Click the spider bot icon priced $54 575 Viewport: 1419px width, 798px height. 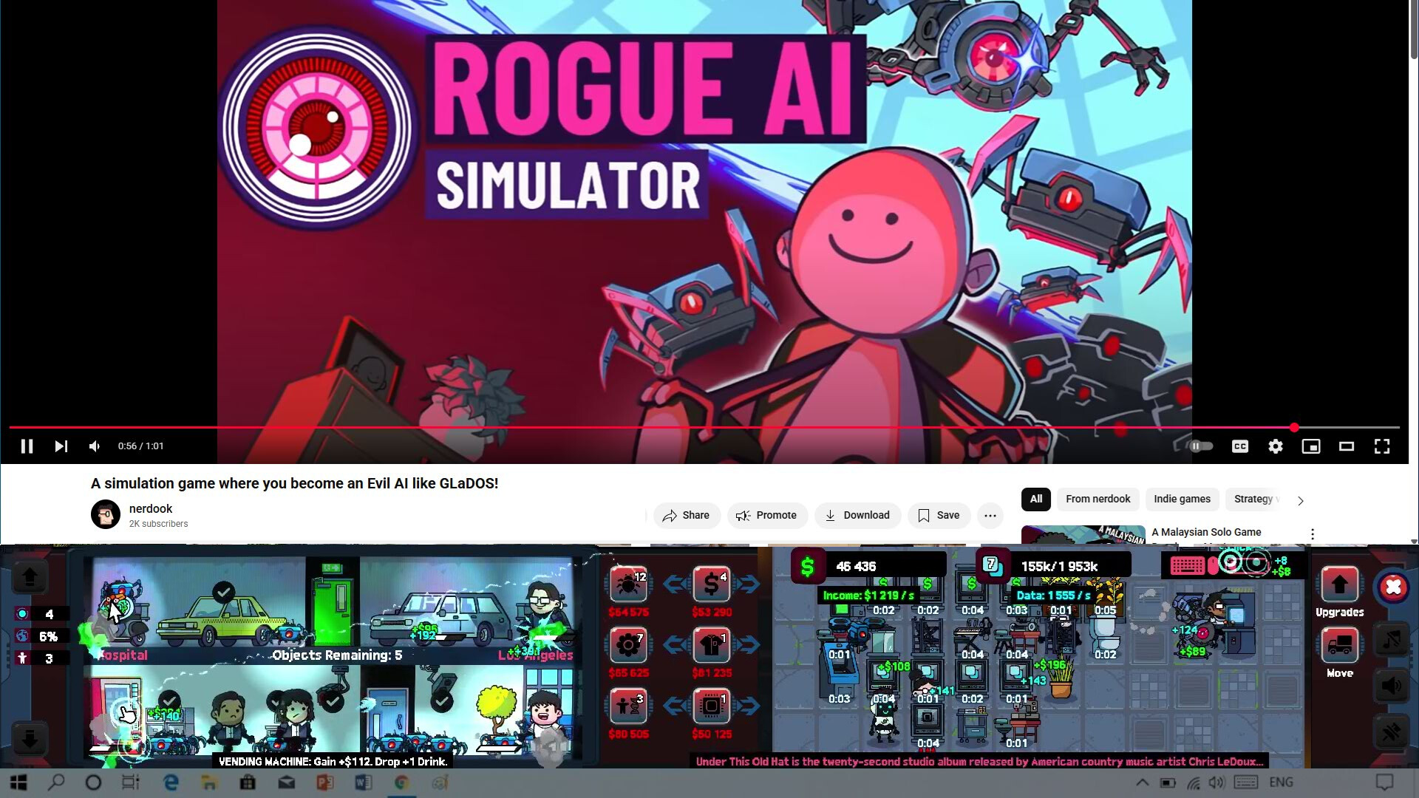point(628,584)
